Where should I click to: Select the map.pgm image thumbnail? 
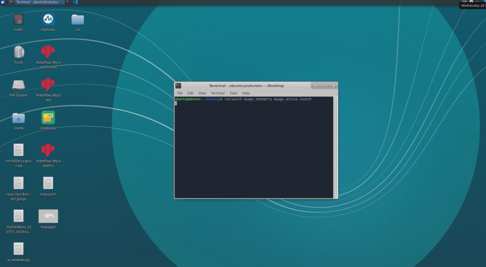48,216
